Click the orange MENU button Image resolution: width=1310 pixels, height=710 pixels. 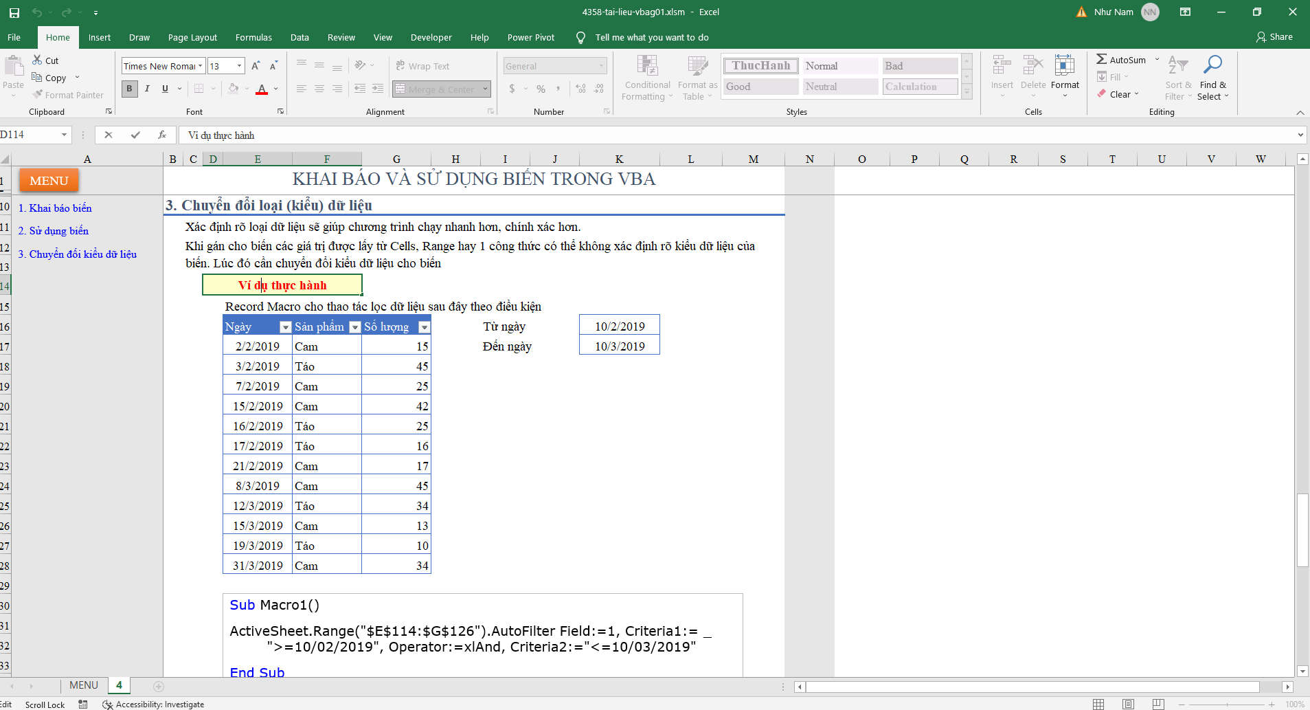(49, 181)
